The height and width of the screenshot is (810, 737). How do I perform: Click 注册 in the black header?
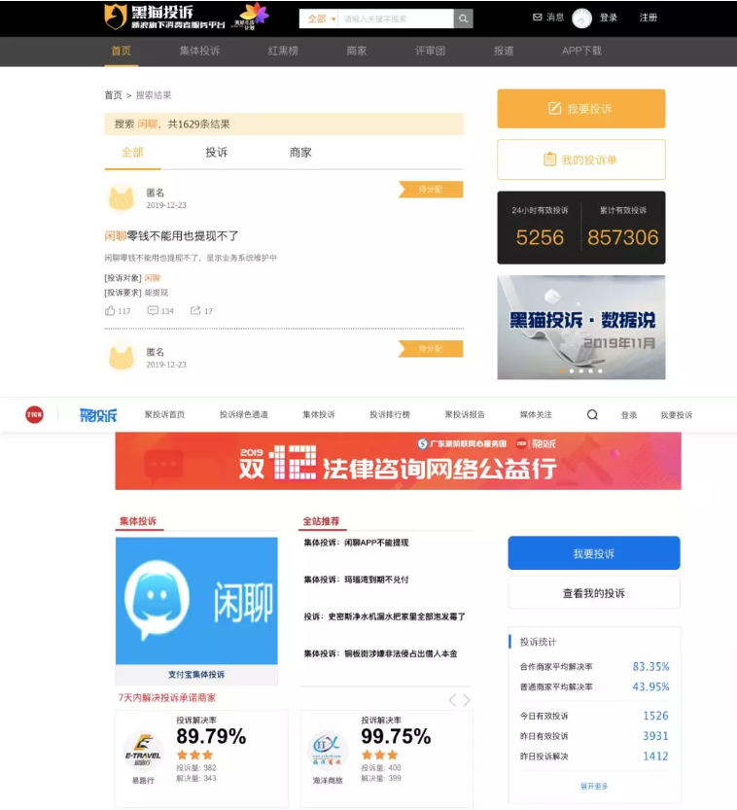(x=649, y=18)
